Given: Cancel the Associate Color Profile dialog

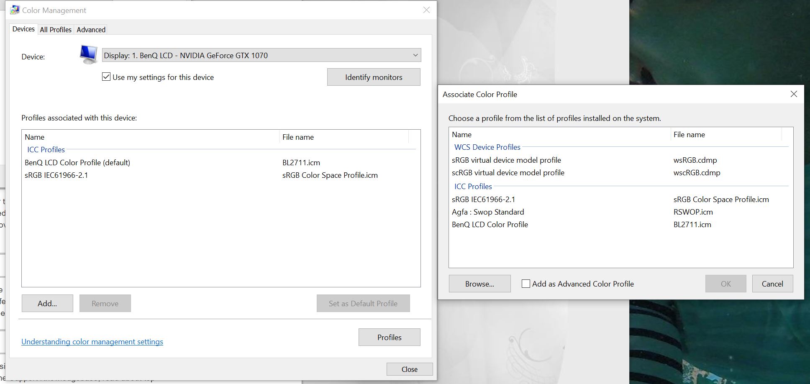Looking at the screenshot, I should (772, 284).
